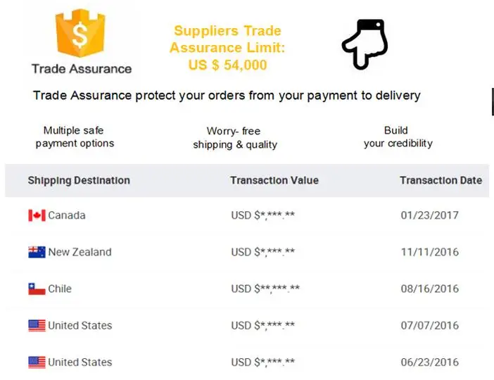Viewport: 494px width, 380px height.
Task: Click Worry-free shipping & quality text
Action: pyautogui.click(x=235, y=138)
